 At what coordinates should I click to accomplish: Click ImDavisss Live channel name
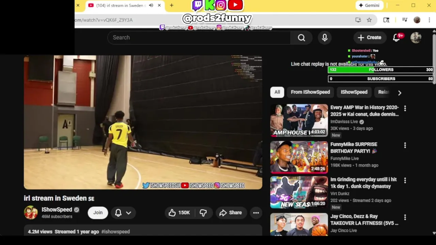tap(344, 122)
